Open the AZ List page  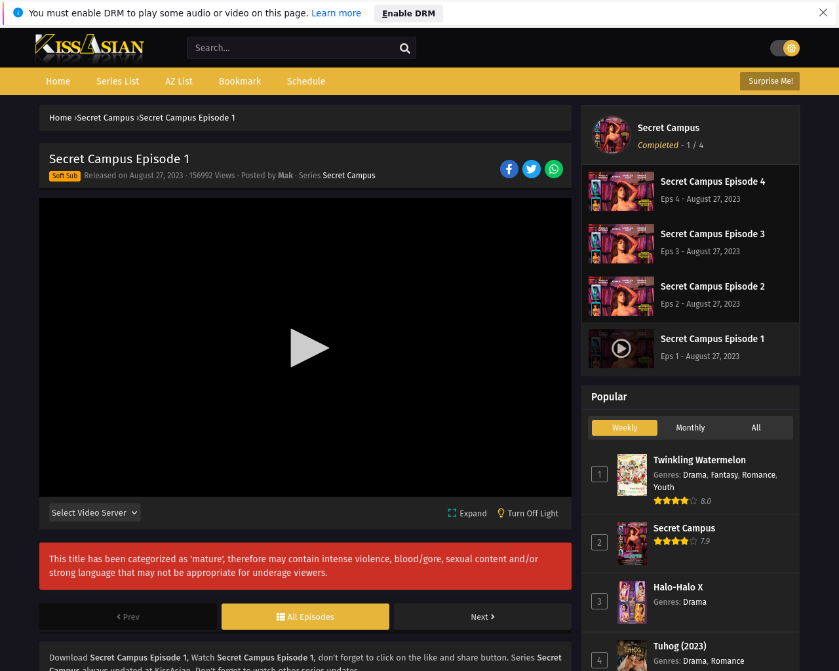coord(179,81)
